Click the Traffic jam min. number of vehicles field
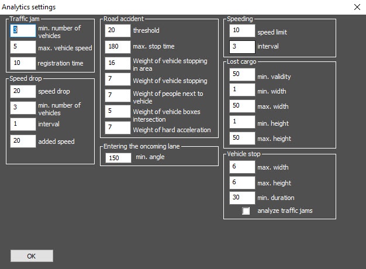Image resolution: width=366 pixels, height=269 pixels. [x=23, y=32]
